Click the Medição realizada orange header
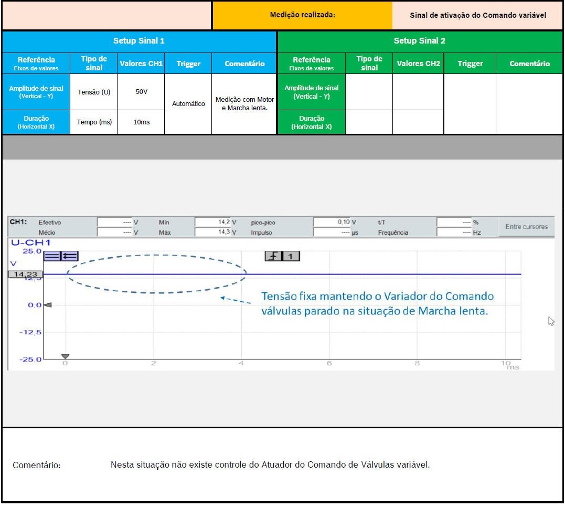The width and height of the screenshot is (565, 507). [x=302, y=15]
